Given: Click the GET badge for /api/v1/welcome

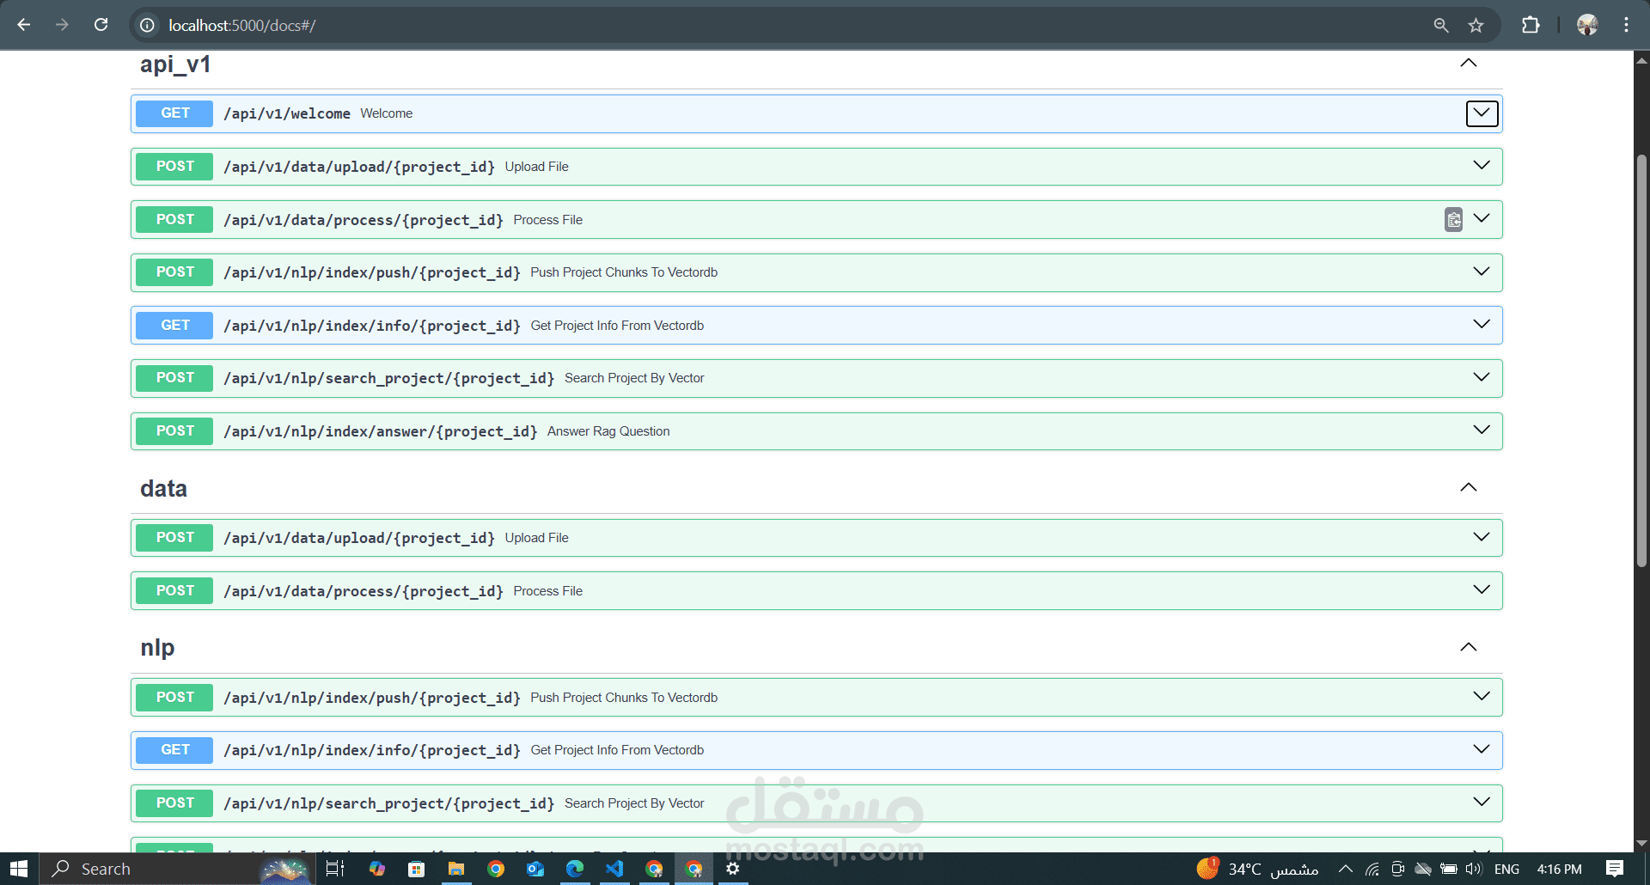Looking at the screenshot, I should point(175,113).
